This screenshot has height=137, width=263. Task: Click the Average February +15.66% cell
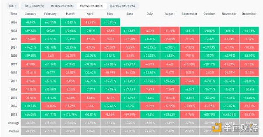pos(50,123)
